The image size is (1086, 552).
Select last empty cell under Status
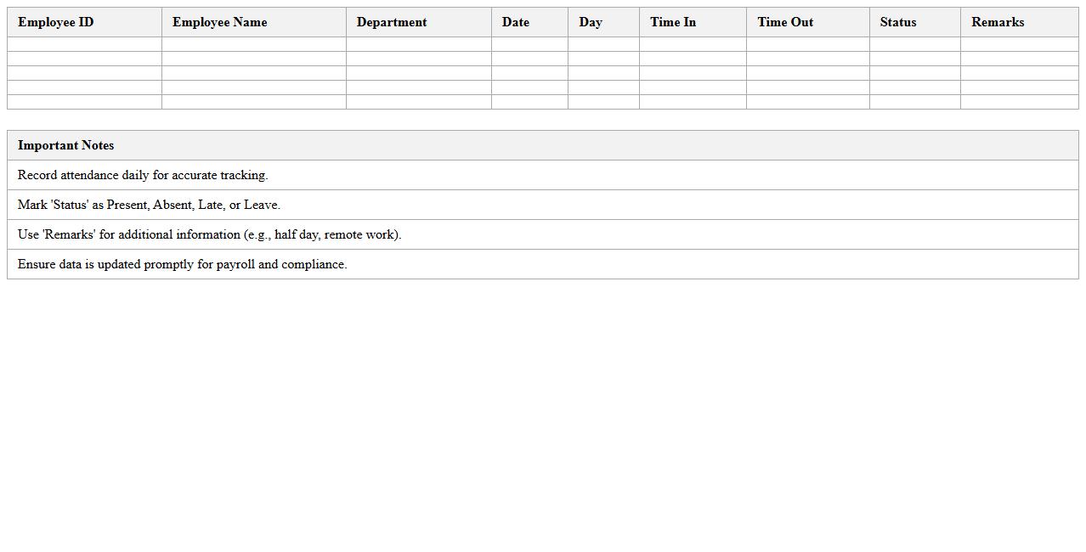pyautogui.click(x=914, y=102)
